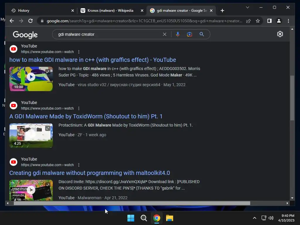Click the scroll-down arrow of the page
Viewport: 300px width, 225px height.
tap(292, 198)
